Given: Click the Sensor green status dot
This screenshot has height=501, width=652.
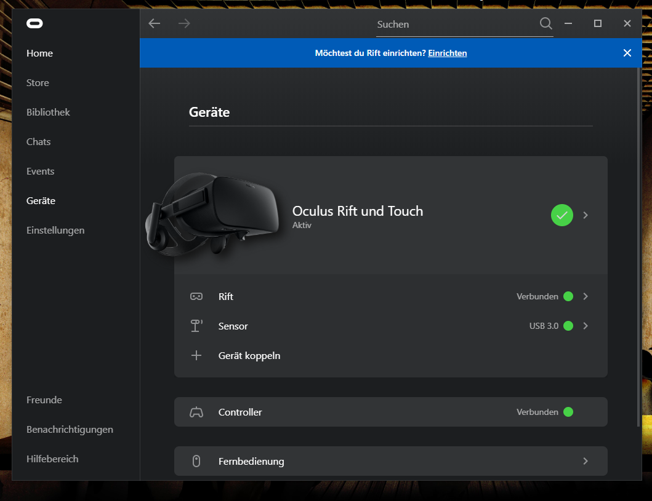Looking at the screenshot, I should click(568, 326).
